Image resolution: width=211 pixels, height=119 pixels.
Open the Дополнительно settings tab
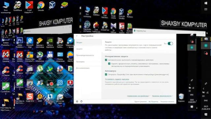point(88,68)
